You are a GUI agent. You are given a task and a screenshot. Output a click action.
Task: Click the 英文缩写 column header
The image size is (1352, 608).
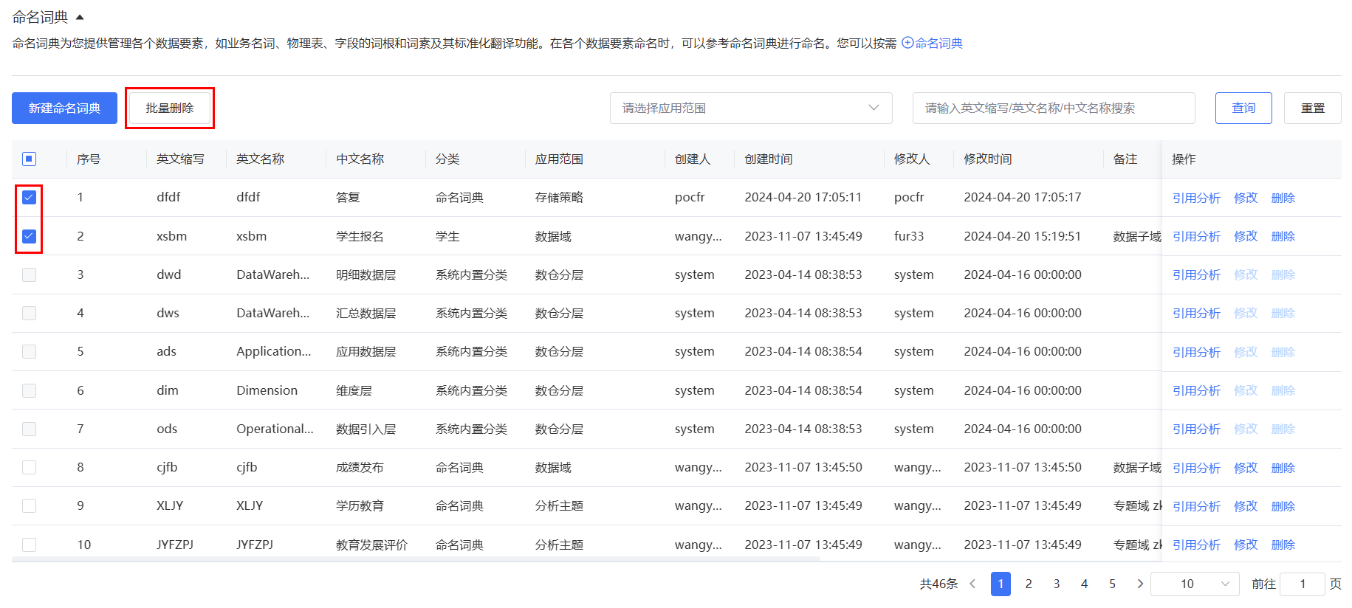click(x=180, y=159)
